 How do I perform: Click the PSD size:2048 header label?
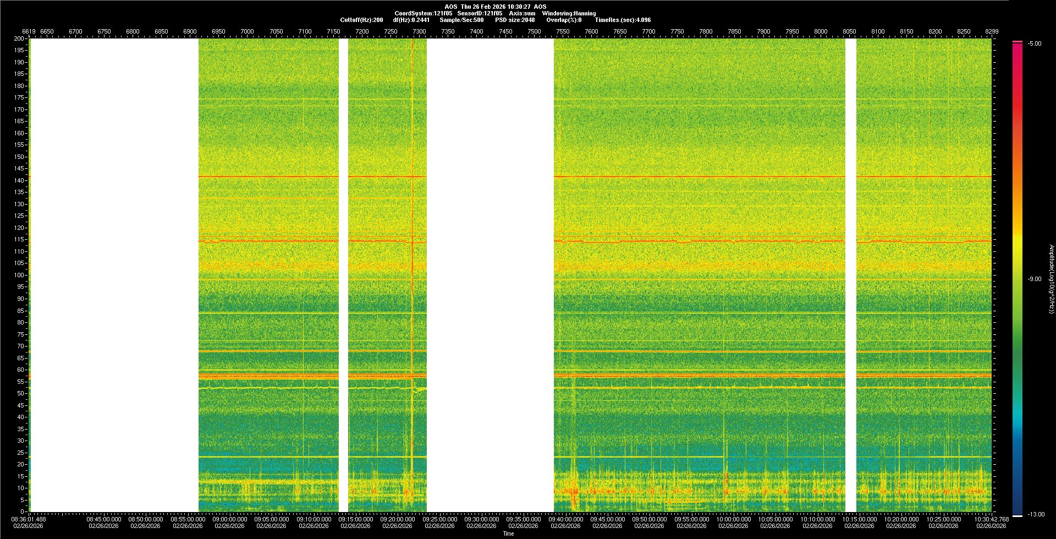pyautogui.click(x=515, y=20)
